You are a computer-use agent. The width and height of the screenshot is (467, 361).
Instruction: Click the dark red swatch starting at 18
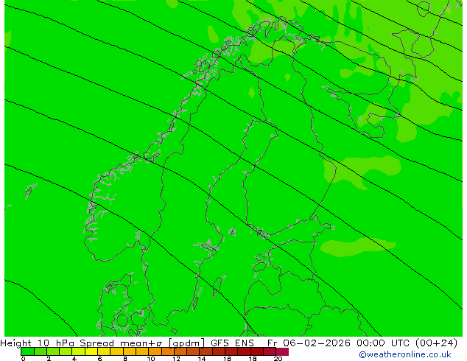tap(257, 351)
